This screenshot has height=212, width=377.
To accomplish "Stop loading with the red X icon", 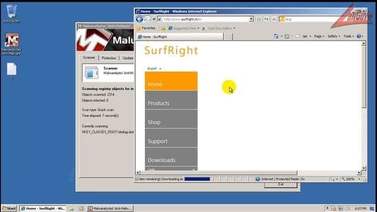I will tap(274, 19).
